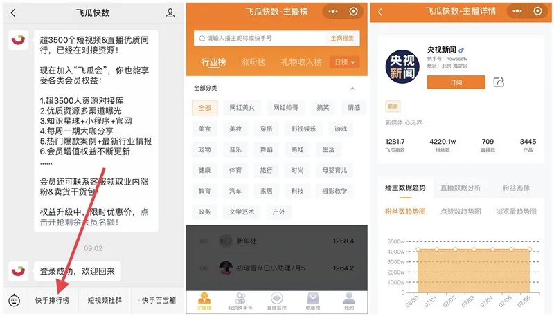This screenshot has width=554, height=316.
Task: Switch to keyboard input in chat
Action: pos(14,301)
